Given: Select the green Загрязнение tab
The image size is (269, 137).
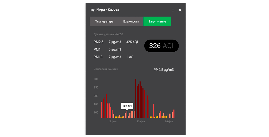Looking at the screenshot, I should [157, 21].
